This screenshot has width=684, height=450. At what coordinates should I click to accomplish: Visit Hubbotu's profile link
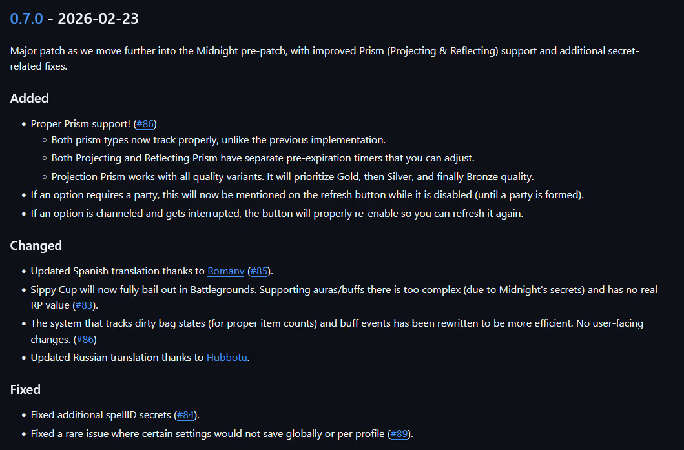click(x=227, y=358)
